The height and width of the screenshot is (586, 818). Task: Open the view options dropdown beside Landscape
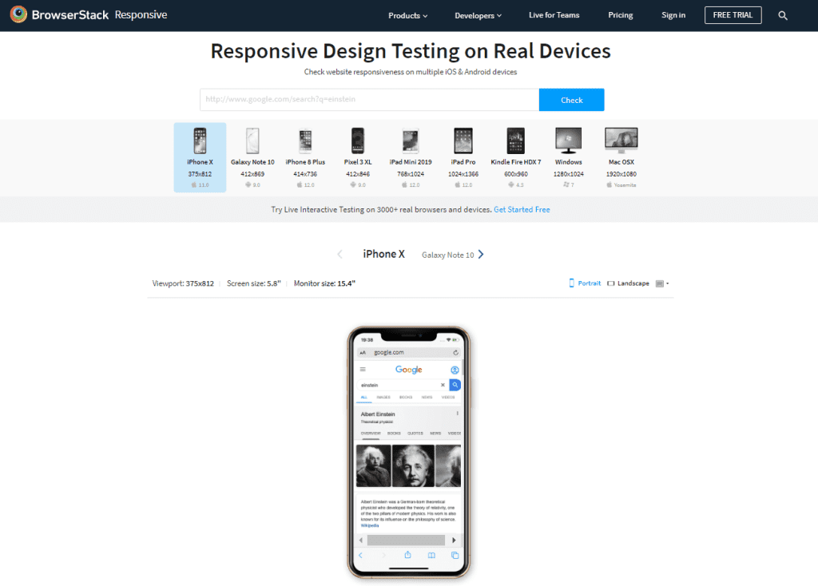(662, 283)
